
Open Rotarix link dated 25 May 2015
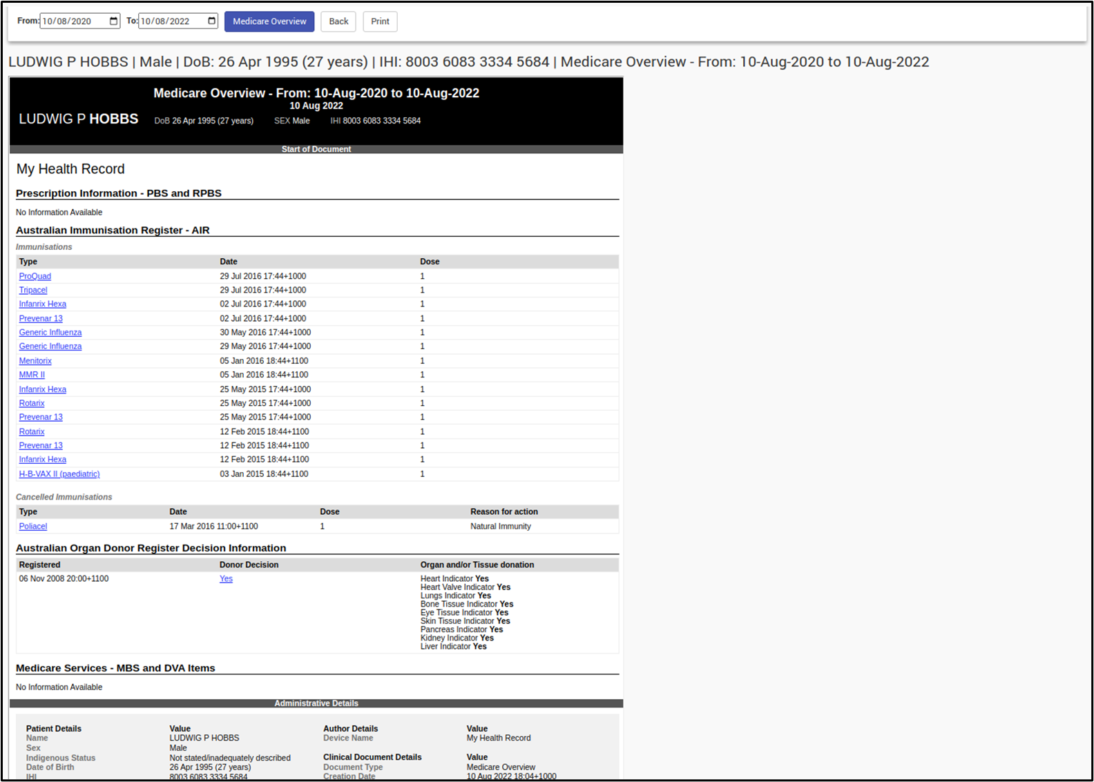point(32,403)
